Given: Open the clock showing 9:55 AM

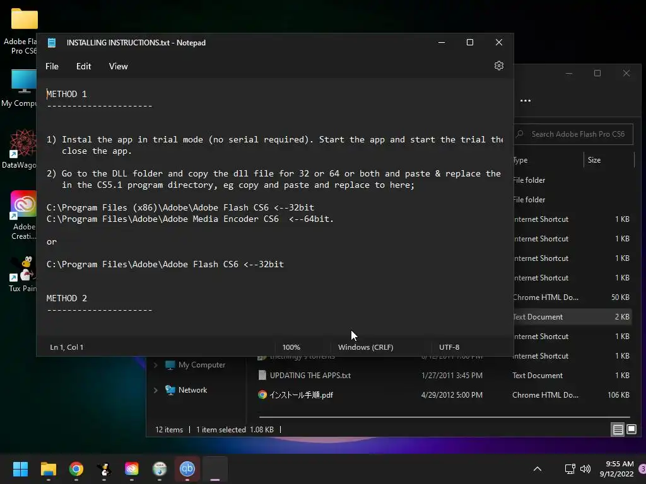Looking at the screenshot, I should (617, 469).
